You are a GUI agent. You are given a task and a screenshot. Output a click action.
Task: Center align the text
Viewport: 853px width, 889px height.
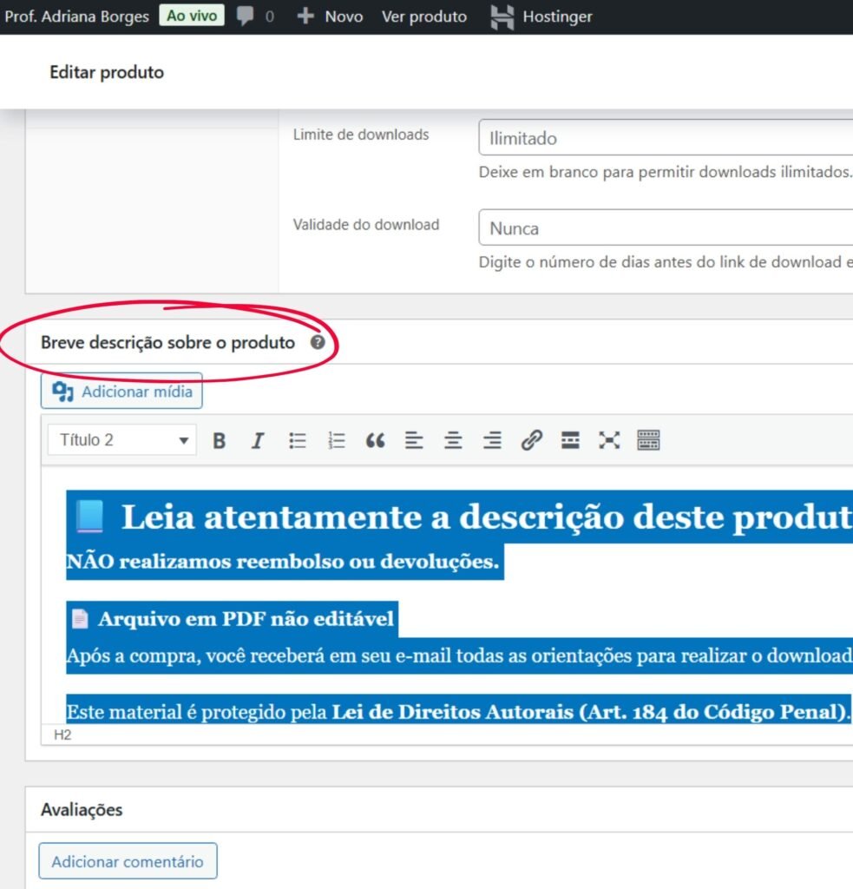click(x=453, y=440)
